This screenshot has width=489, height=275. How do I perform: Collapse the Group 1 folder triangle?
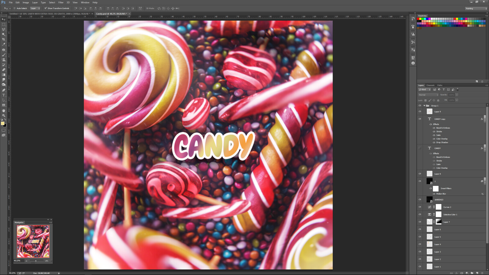pyautogui.click(x=424, y=106)
